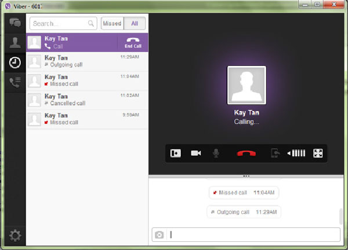Select Kay Tan active Call entry

click(x=87, y=42)
